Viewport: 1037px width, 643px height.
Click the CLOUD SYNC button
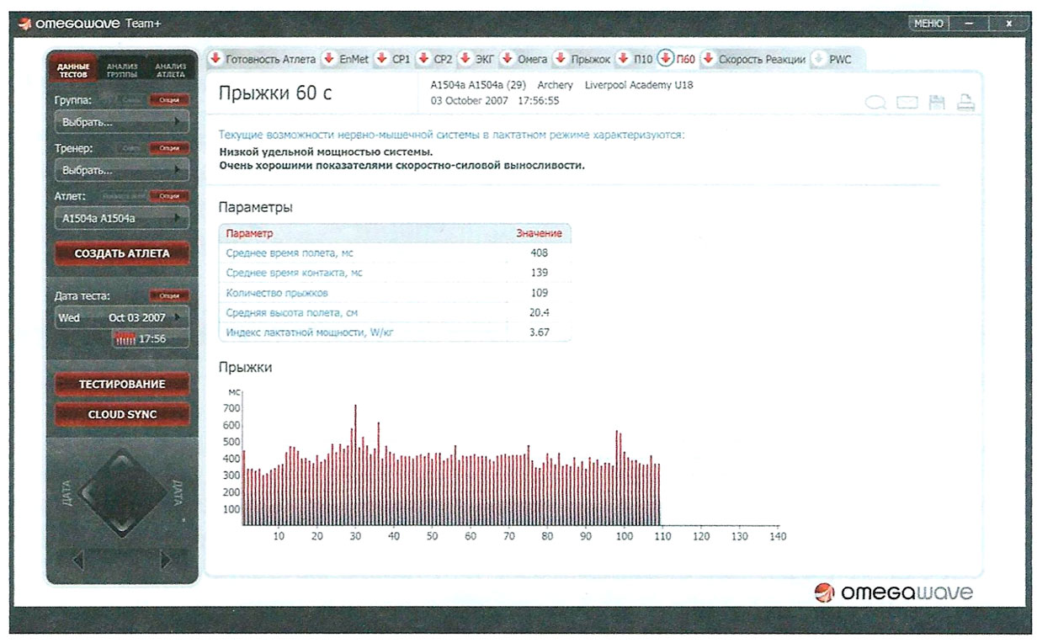(122, 414)
